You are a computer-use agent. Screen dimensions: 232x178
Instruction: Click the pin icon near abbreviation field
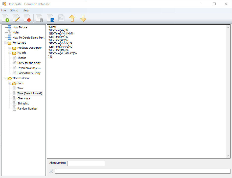[51, 171]
